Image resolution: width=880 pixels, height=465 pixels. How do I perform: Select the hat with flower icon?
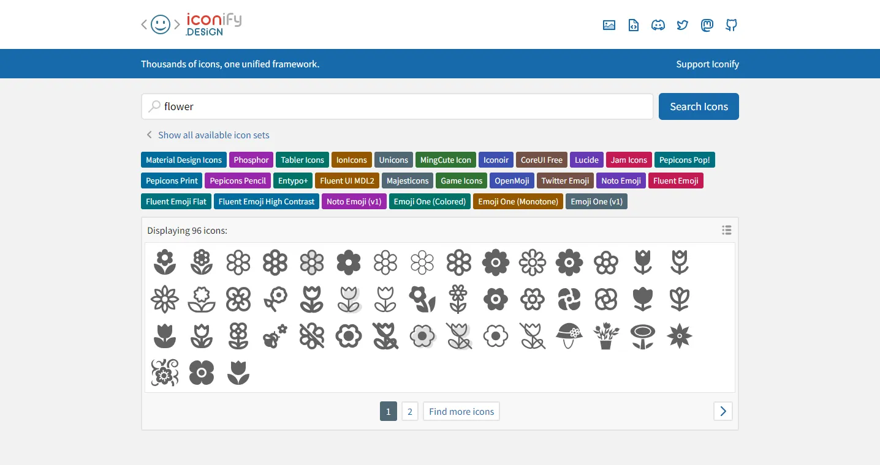click(569, 336)
